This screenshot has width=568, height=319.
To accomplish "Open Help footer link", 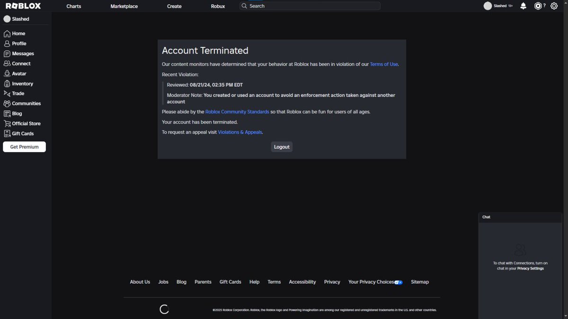I will (255, 282).
